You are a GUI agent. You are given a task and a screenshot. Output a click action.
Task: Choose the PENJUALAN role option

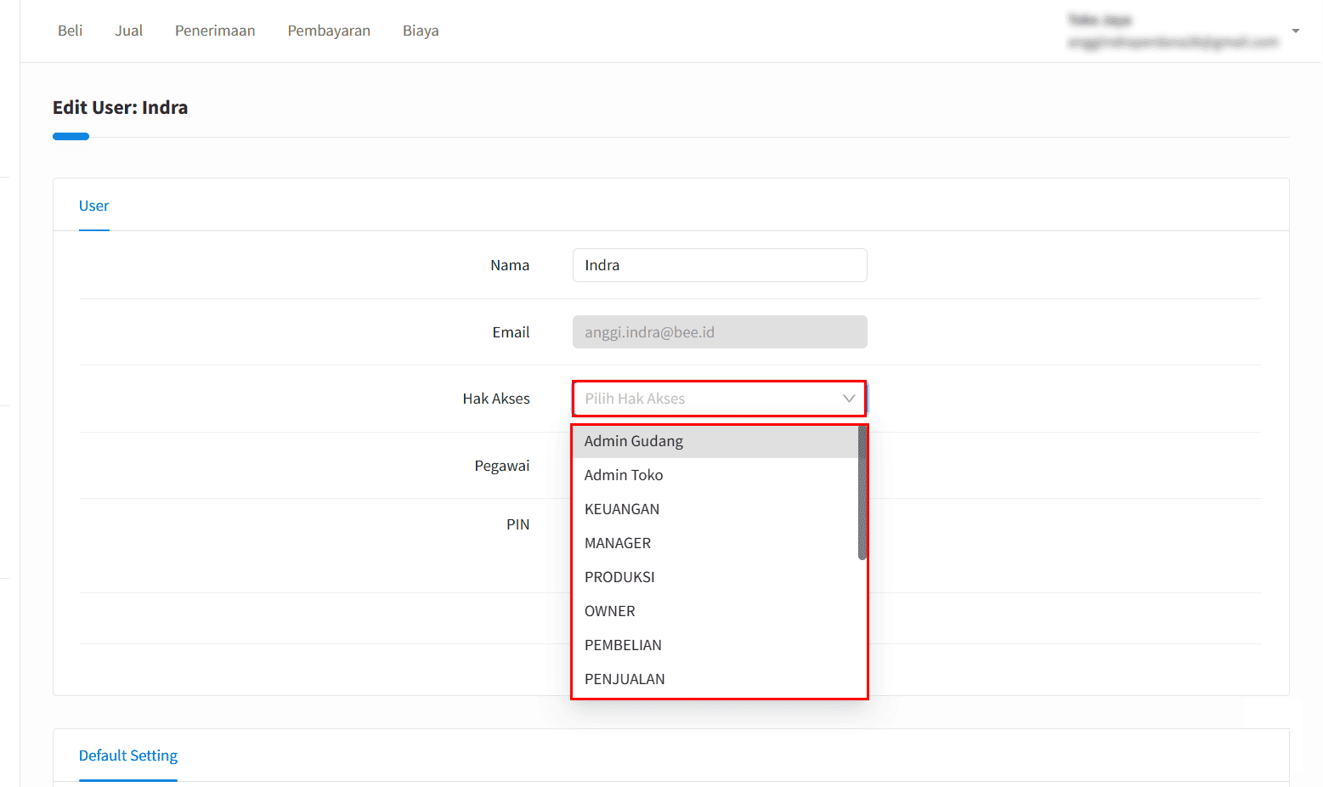tap(625, 679)
